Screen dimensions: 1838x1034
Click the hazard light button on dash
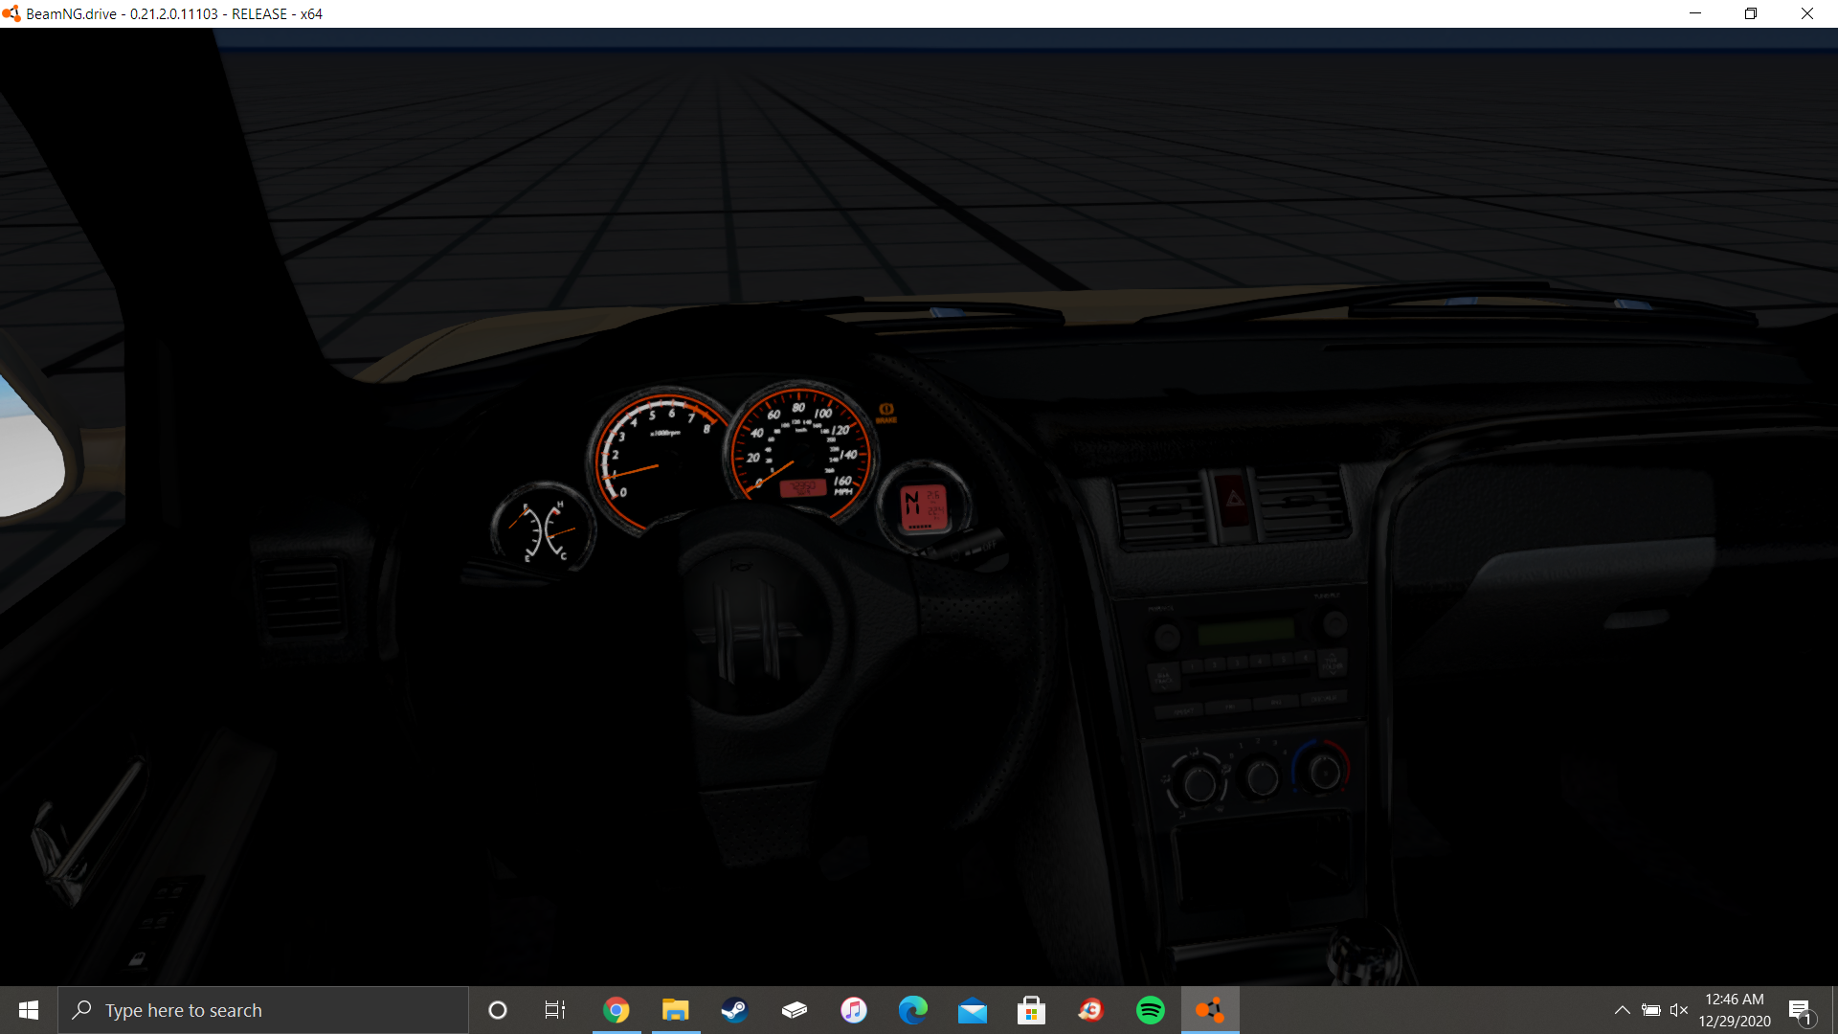click(1235, 500)
